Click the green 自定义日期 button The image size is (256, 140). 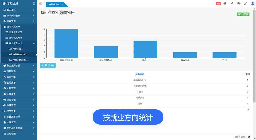point(243,14)
